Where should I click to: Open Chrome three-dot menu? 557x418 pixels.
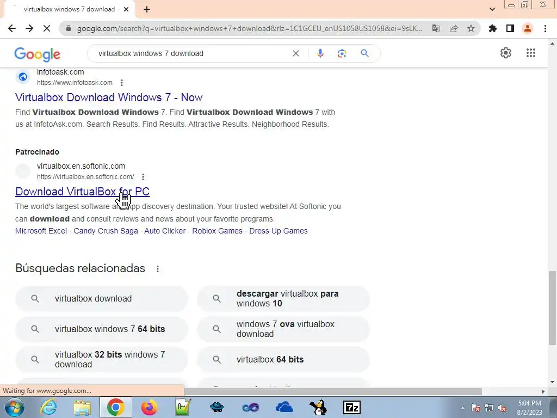point(545,28)
